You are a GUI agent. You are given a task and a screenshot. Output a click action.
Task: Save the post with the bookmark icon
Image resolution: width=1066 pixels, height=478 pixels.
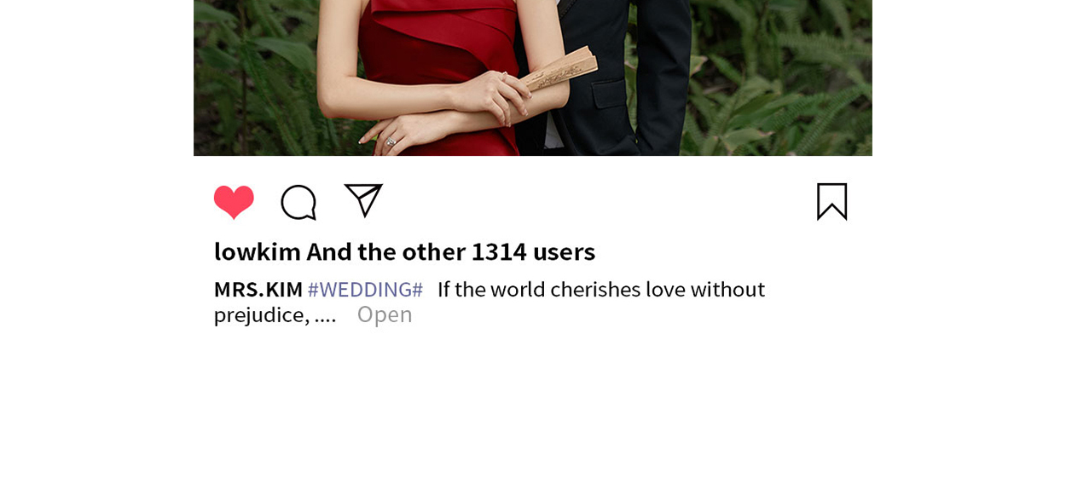click(832, 202)
